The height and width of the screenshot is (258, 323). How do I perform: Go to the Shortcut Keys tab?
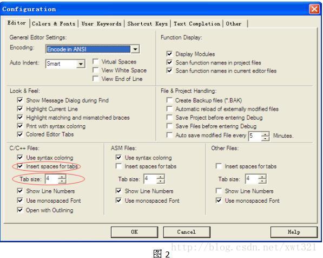click(147, 24)
